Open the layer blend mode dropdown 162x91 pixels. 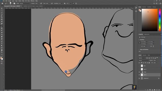coord(144,60)
